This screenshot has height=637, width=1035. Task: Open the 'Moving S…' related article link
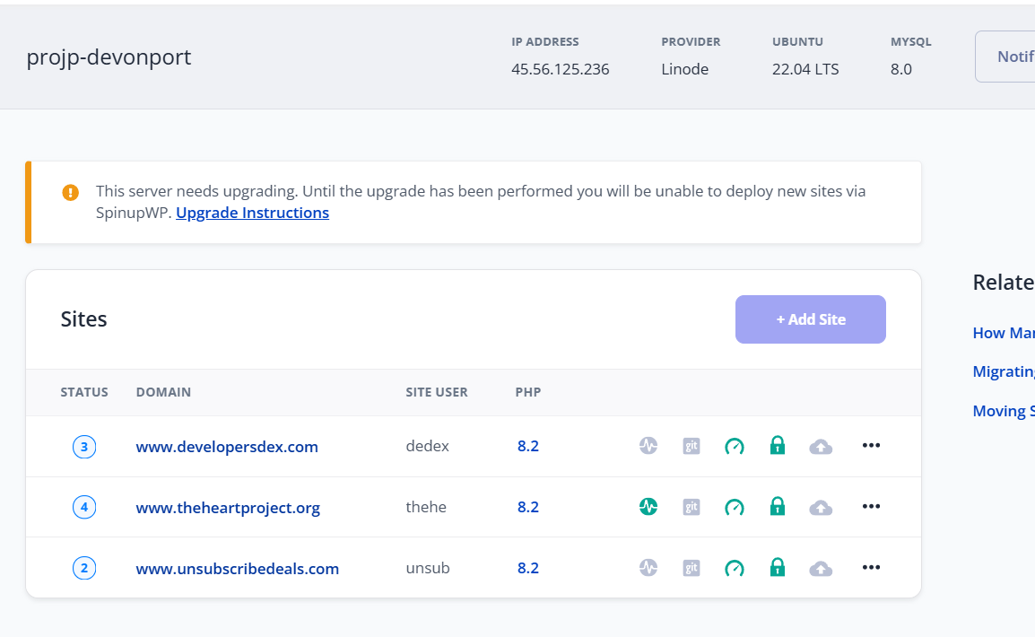[1004, 411]
